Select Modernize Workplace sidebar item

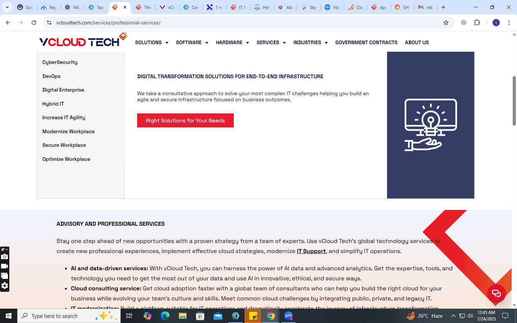[x=69, y=131]
